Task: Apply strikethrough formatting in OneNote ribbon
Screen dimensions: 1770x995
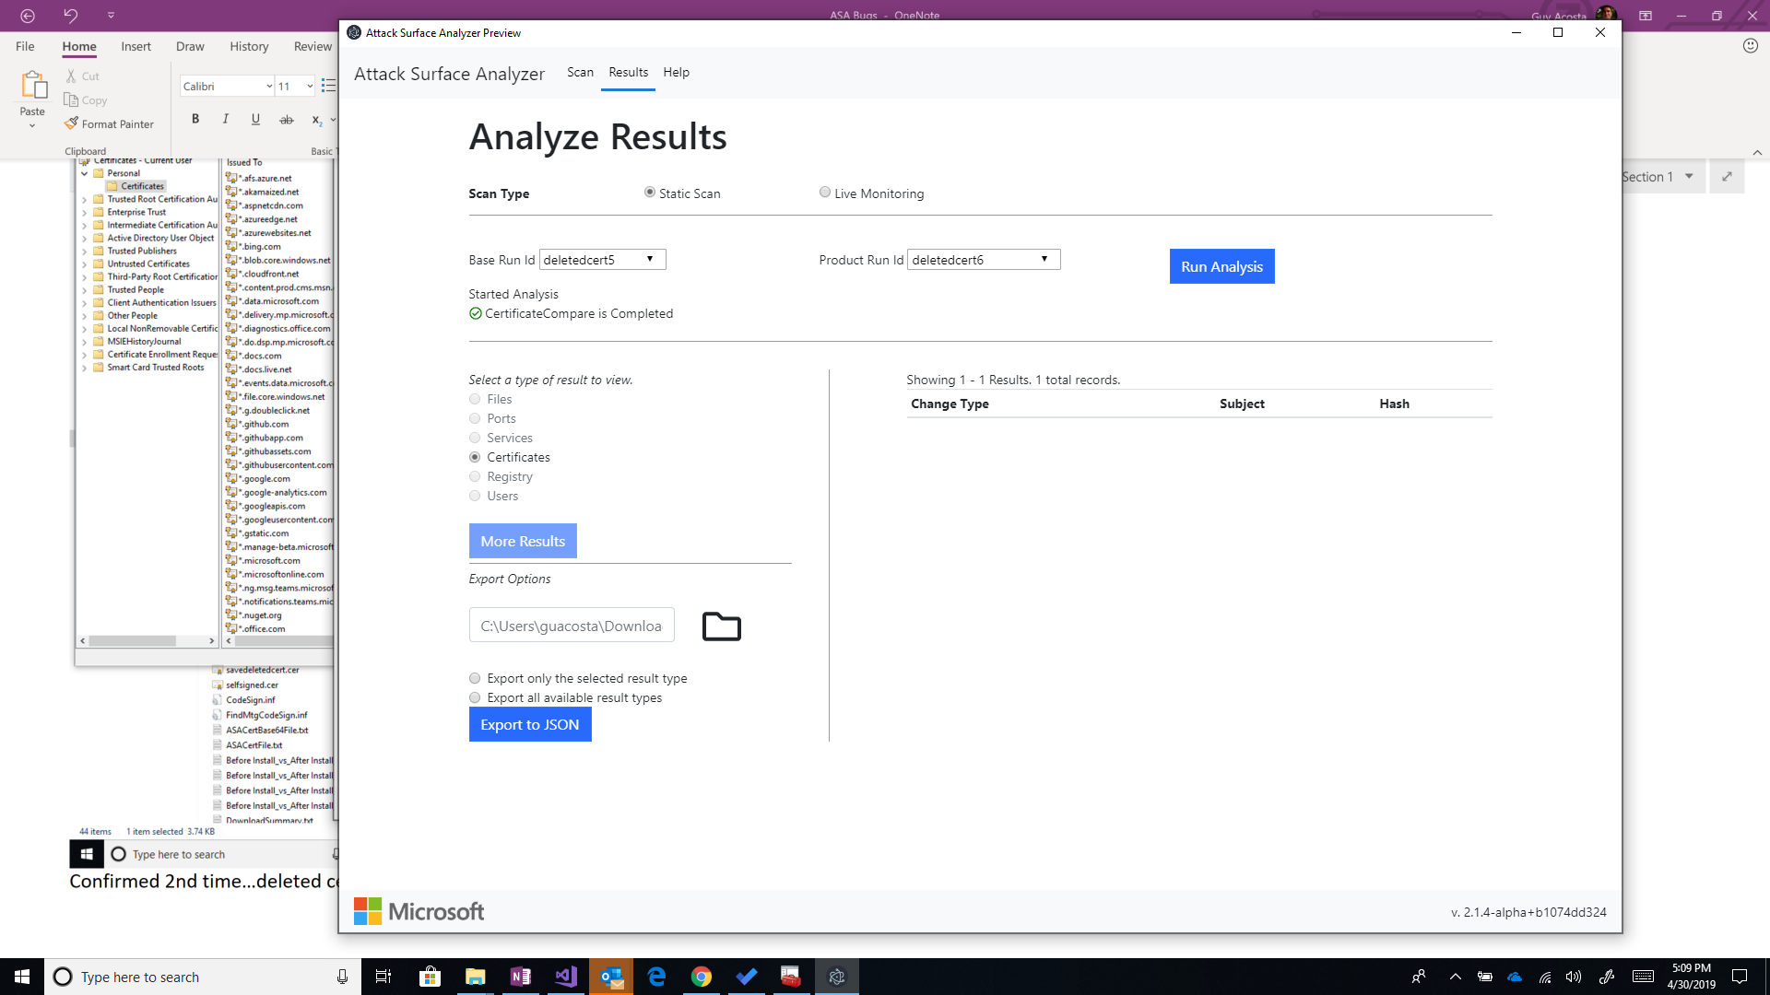Action: [286, 119]
